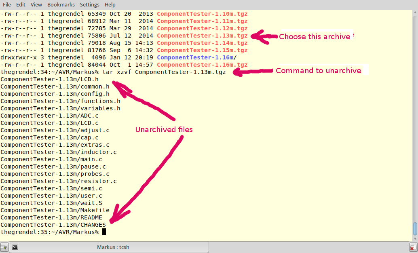Open the Bookmarks menu
This screenshot has width=418, height=253.
[61, 4]
